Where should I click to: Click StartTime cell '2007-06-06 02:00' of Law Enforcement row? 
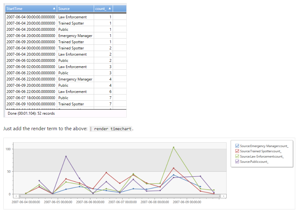pos(31,67)
